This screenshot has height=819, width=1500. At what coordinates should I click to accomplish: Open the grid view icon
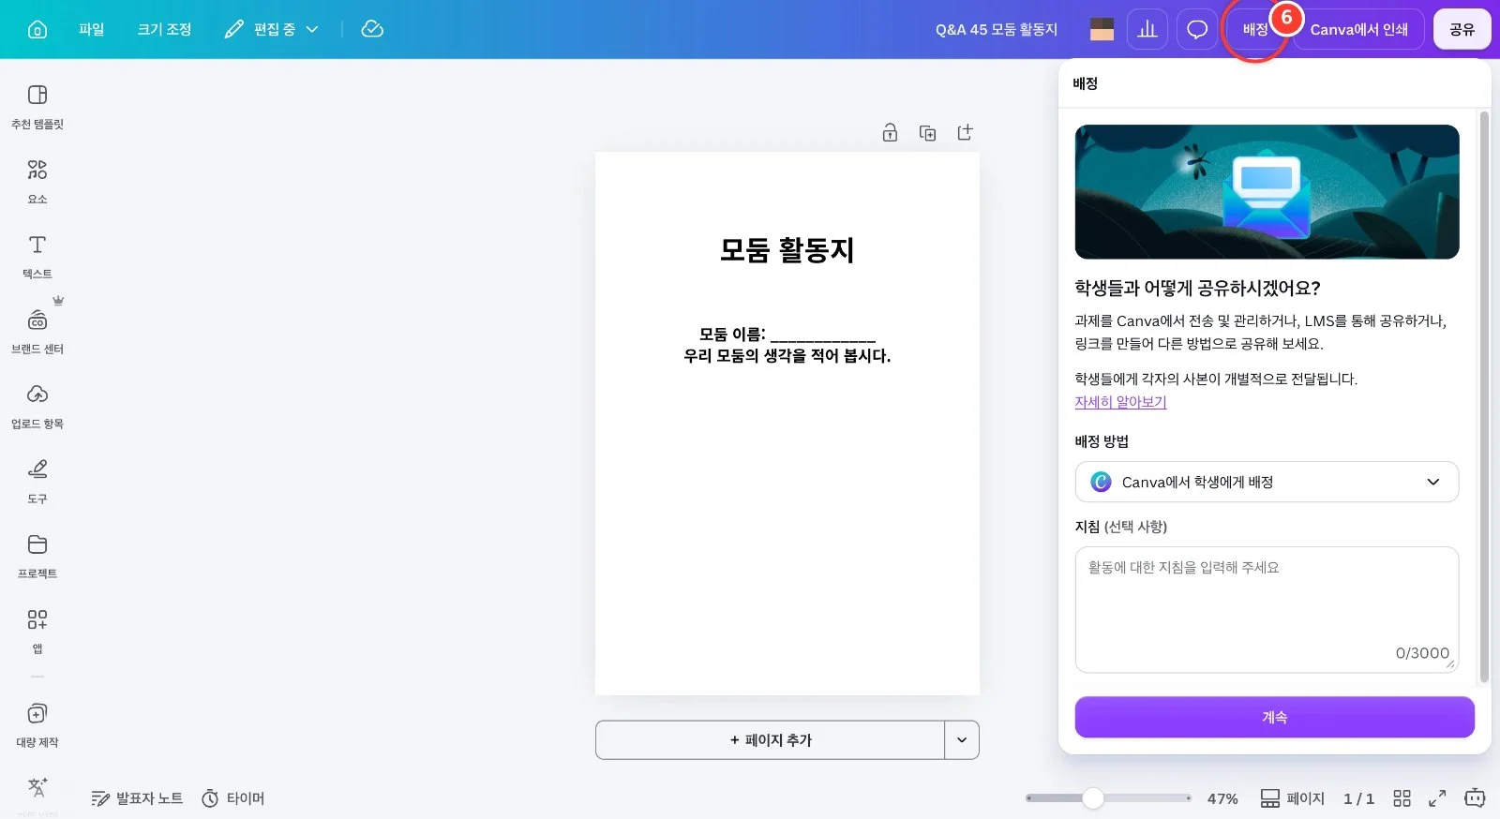[1402, 798]
